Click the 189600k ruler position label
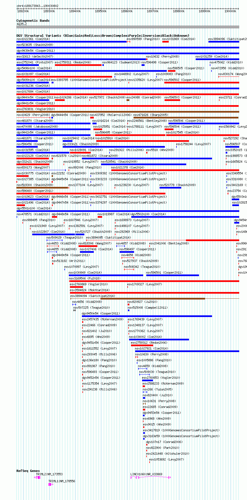 coord(127,11)
